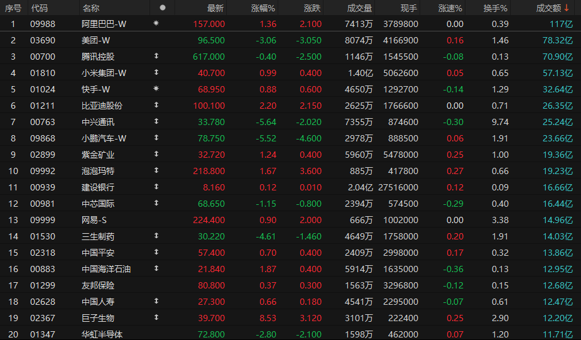Viewport: 581px width, 340px height.
Task: Click the -4.61 change percent of 三生制药
Action: tap(266, 236)
